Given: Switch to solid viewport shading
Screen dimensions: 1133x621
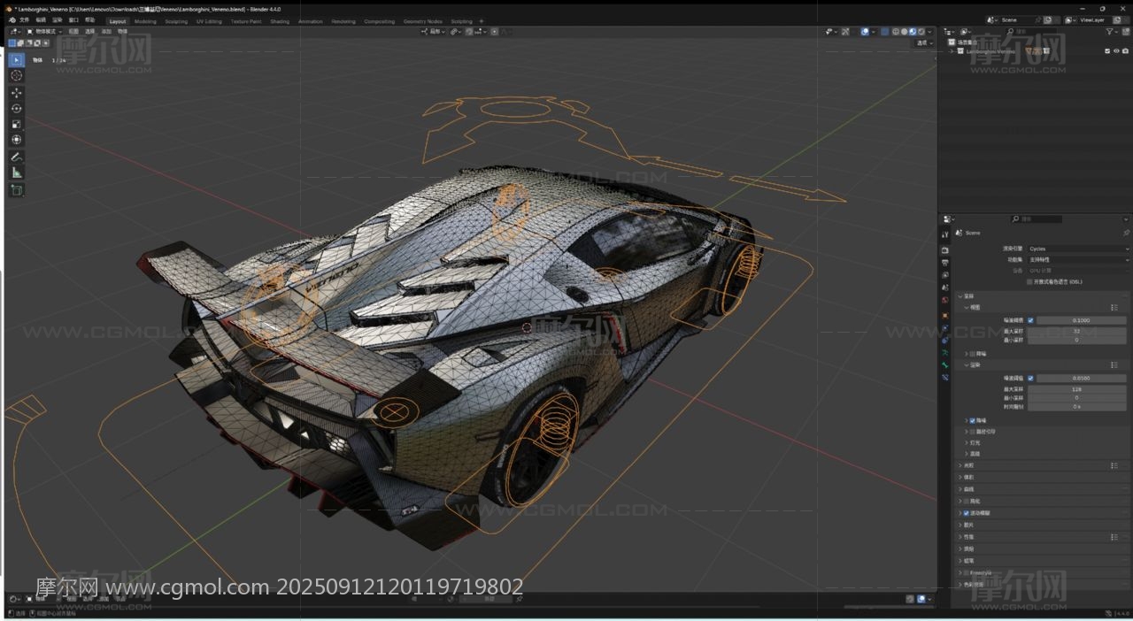Looking at the screenshot, I should [x=904, y=32].
